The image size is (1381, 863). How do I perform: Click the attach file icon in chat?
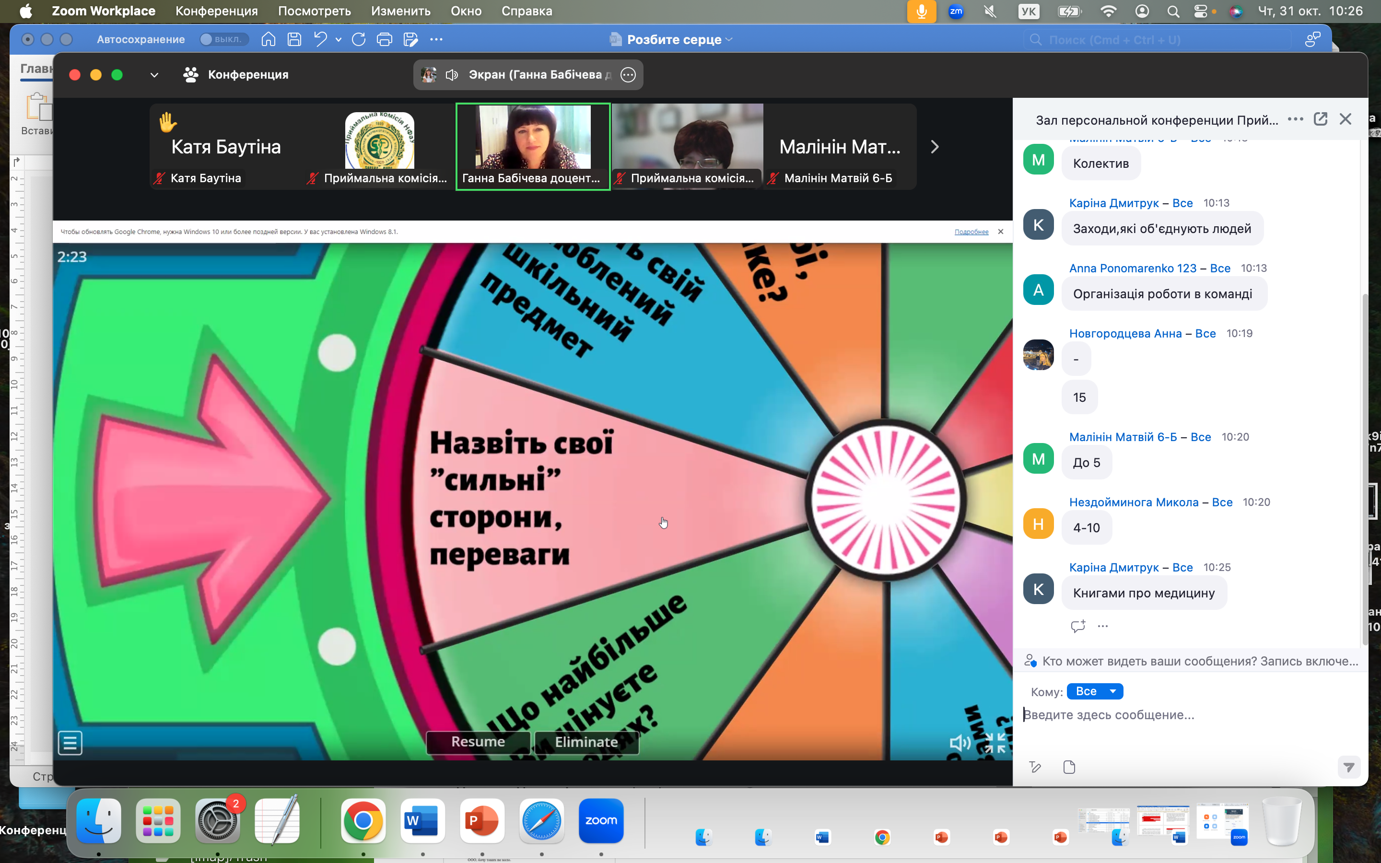pos(1069,767)
